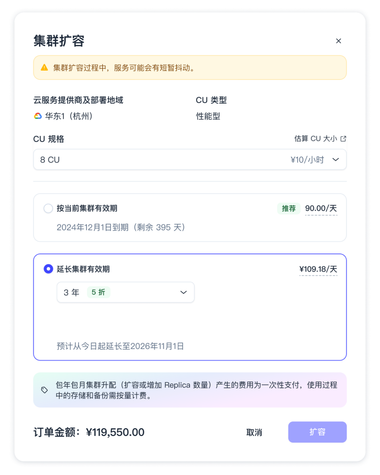
Task: Click the chevron inside the 3 年 selector
Action: tap(184, 292)
